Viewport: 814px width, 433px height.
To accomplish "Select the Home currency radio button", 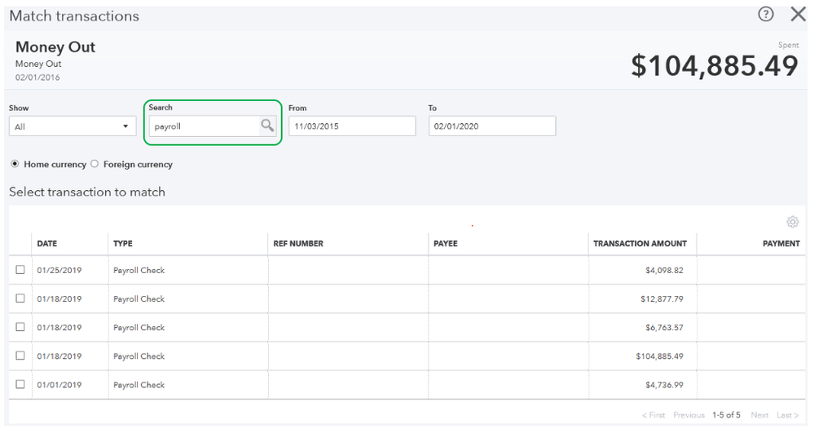I will pos(14,164).
